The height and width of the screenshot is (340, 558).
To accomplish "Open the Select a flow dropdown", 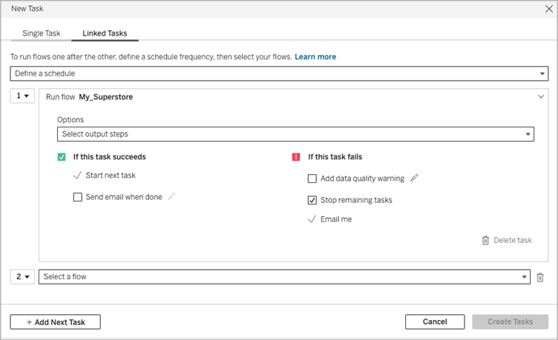I will tap(284, 277).
